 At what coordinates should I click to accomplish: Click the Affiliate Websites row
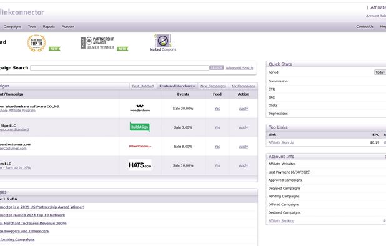(326, 164)
